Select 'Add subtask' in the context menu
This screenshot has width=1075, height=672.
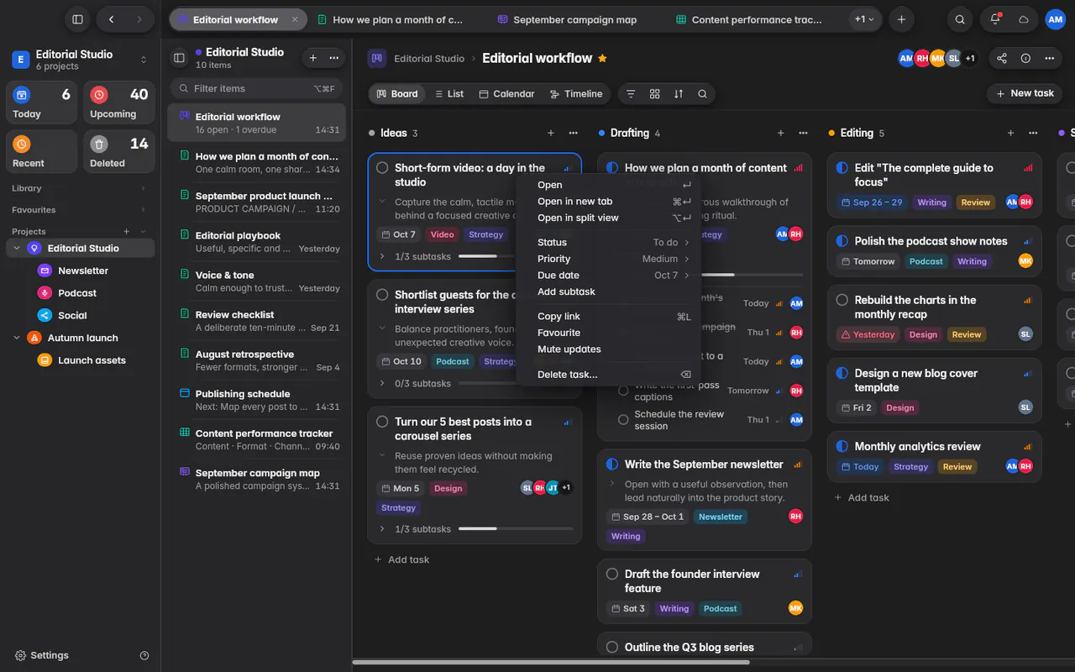coord(615,291)
